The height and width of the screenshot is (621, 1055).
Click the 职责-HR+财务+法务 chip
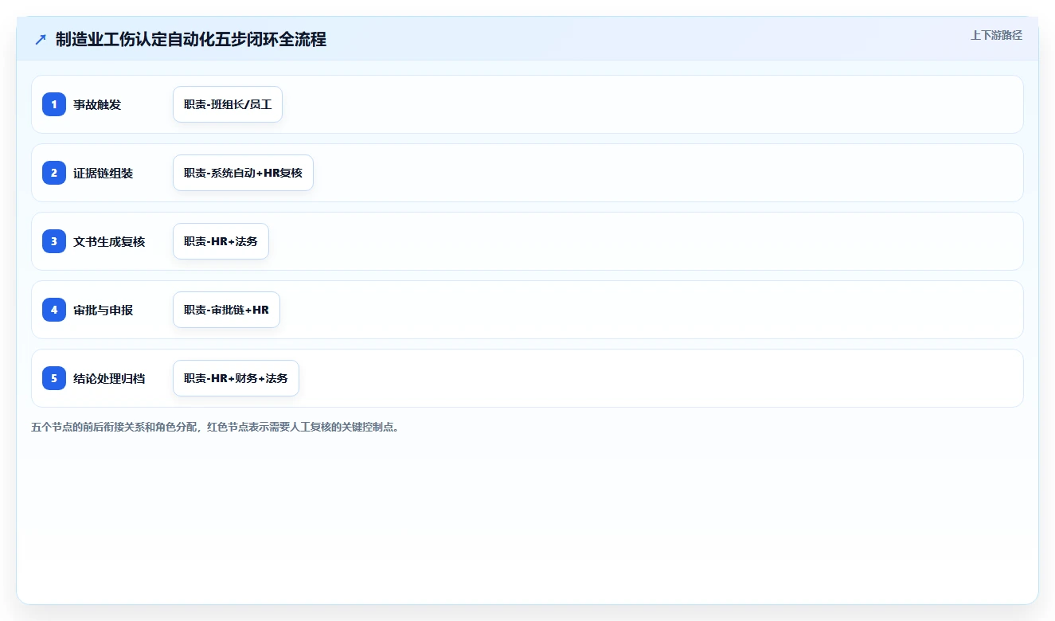click(236, 378)
